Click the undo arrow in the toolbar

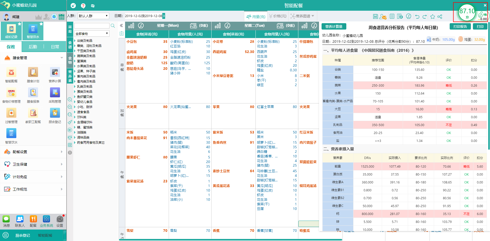(x=417, y=17)
